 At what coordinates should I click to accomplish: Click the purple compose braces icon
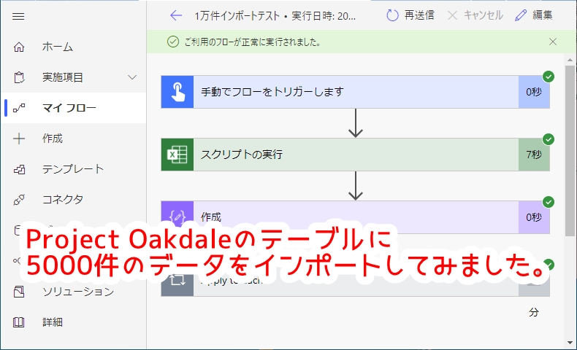(x=177, y=217)
